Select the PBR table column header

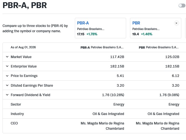coord(159,47)
